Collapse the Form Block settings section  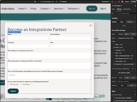pyautogui.click(x=135, y=30)
